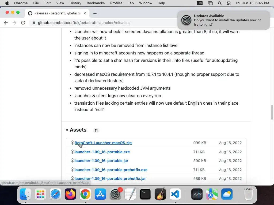Open Visual Studio Code from the Dock
The image size is (274, 205).
pyautogui.click(x=175, y=194)
